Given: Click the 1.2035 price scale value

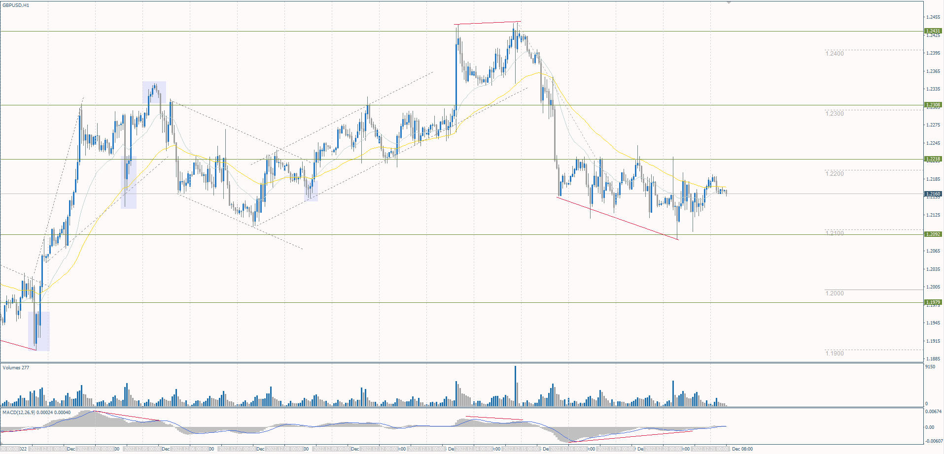Looking at the screenshot, I should coord(933,269).
